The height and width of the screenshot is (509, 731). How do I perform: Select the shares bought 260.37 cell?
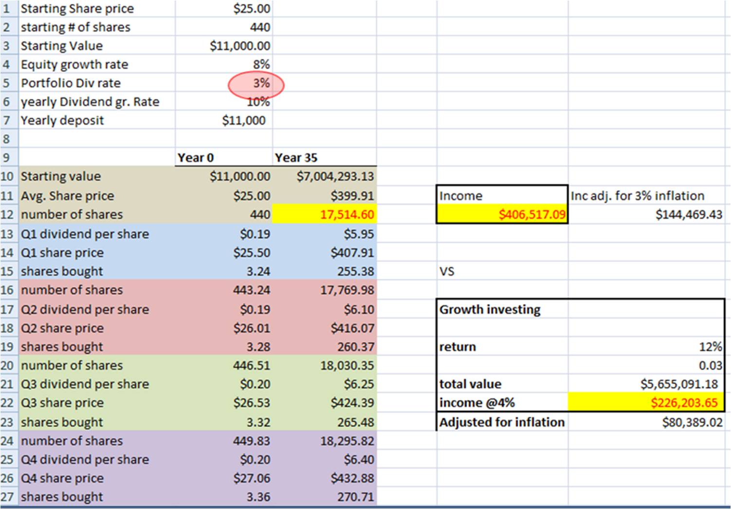click(325, 347)
